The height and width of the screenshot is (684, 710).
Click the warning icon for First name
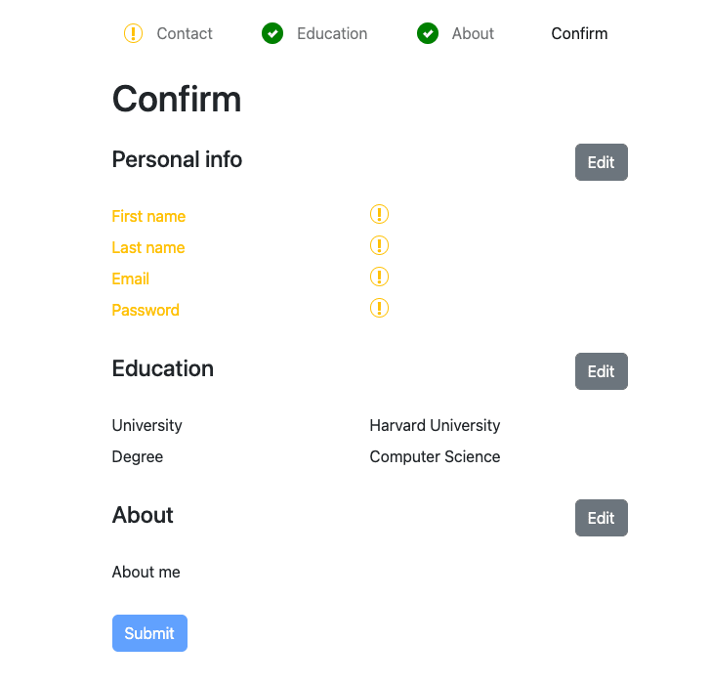(x=380, y=214)
